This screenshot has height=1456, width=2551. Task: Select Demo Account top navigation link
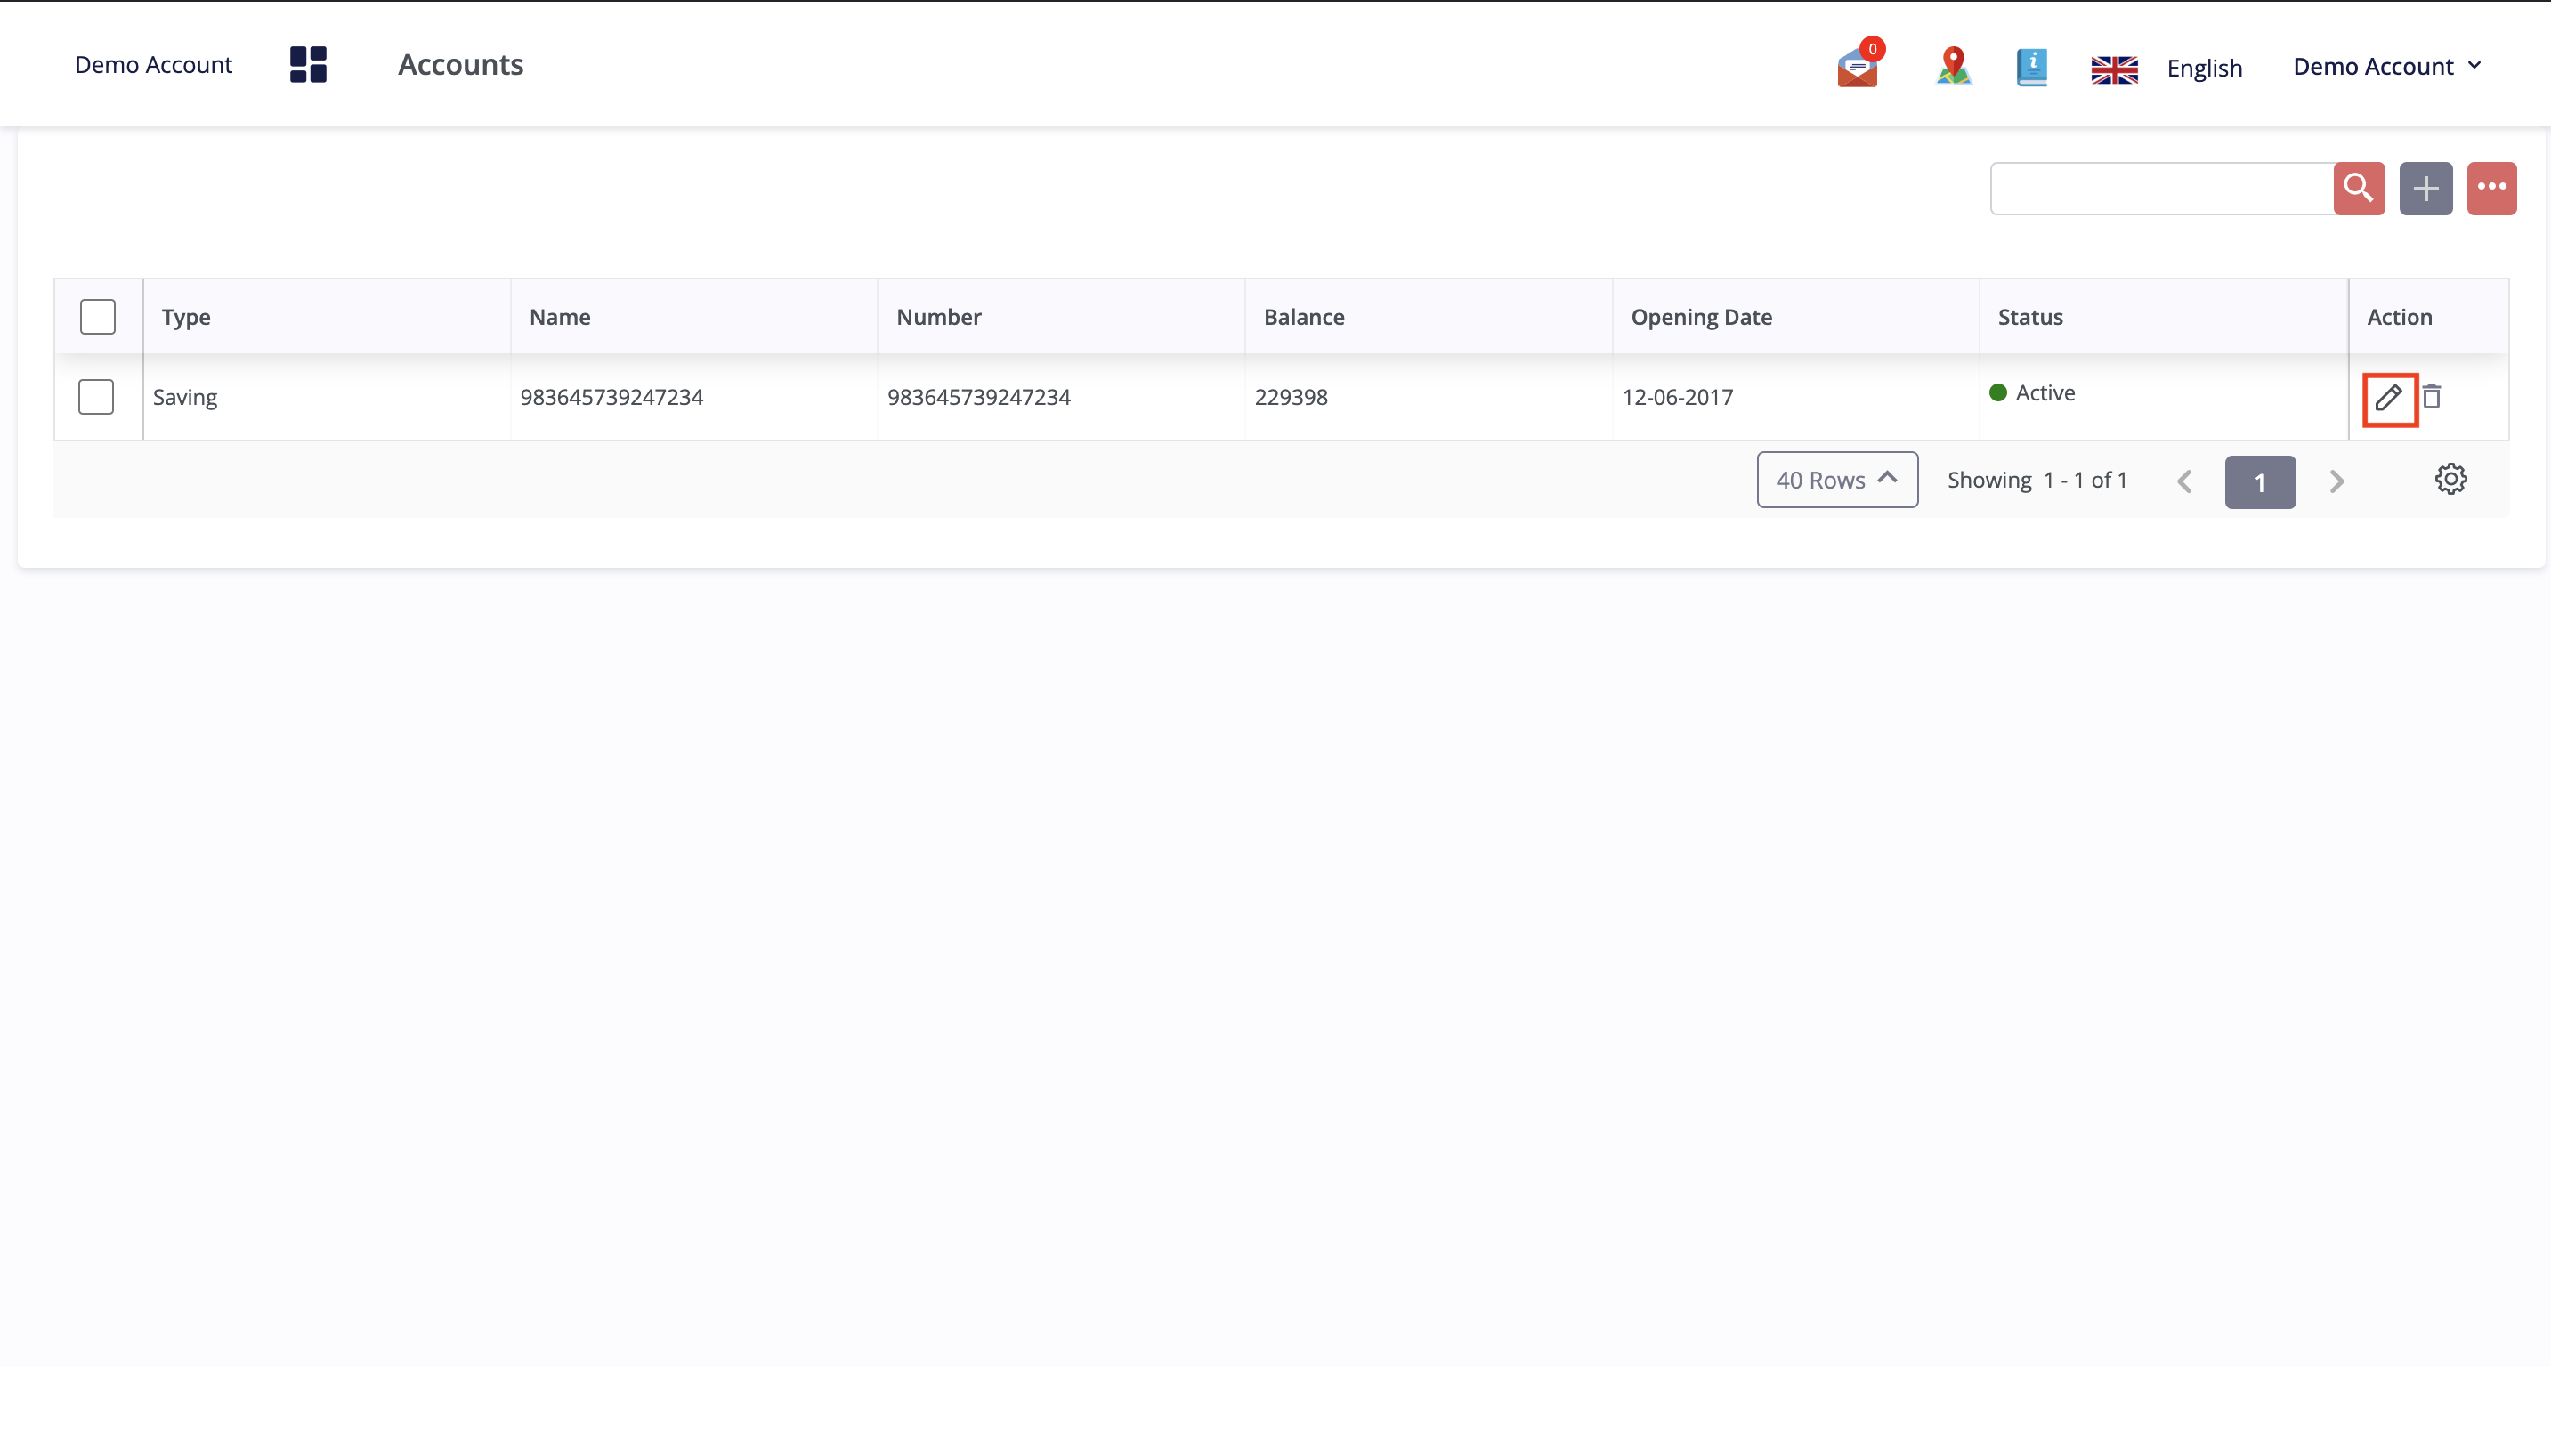(x=152, y=63)
